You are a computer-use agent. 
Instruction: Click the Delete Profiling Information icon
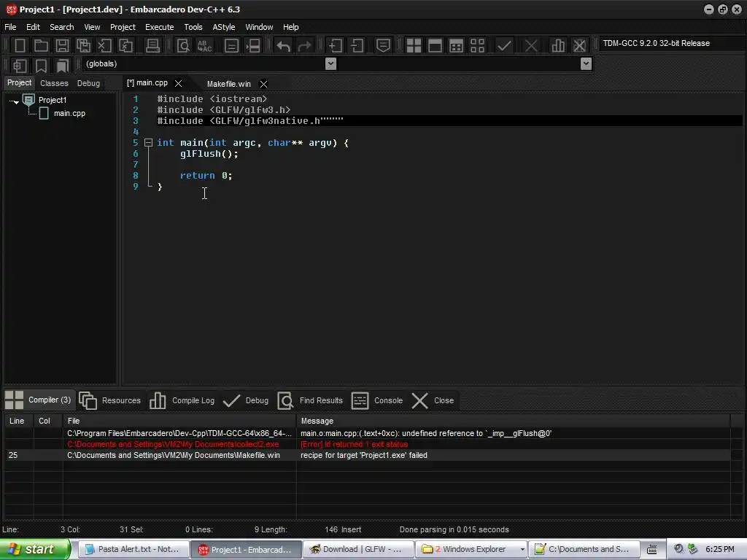pyautogui.click(x=579, y=46)
